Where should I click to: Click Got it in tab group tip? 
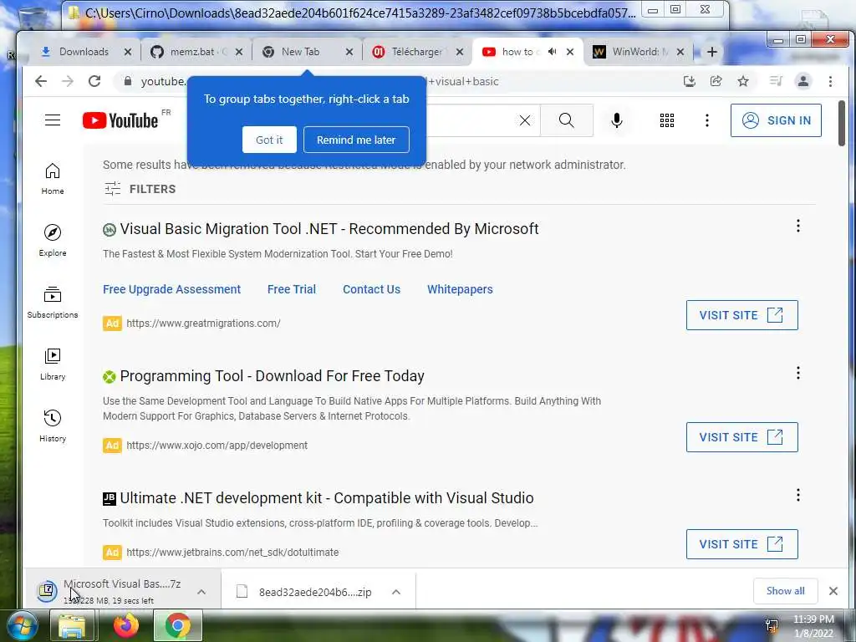tap(269, 140)
